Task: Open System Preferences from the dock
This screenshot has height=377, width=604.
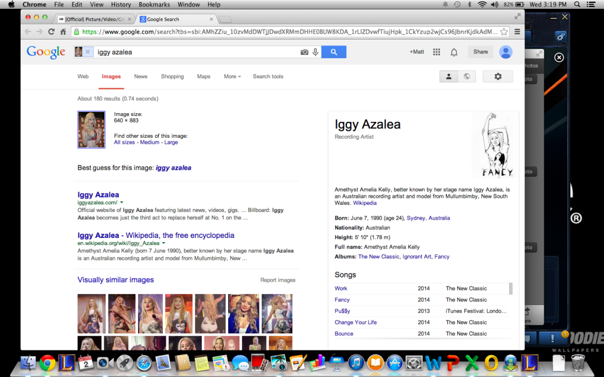Action: (414, 363)
